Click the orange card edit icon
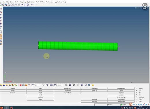The image size is (150, 109). [7, 85]
